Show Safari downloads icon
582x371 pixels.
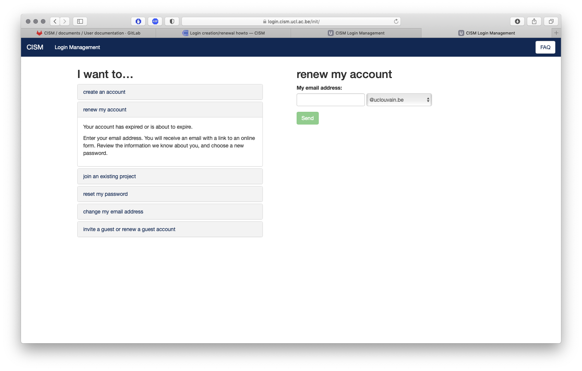[x=517, y=21]
